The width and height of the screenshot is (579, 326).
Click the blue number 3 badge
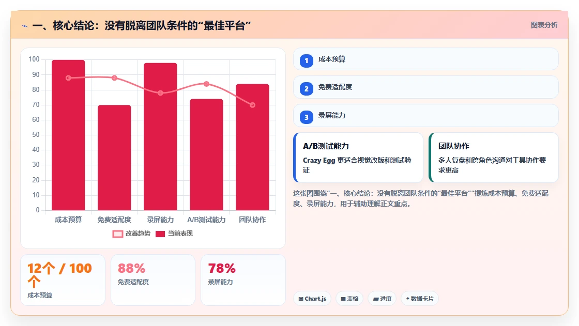307,117
